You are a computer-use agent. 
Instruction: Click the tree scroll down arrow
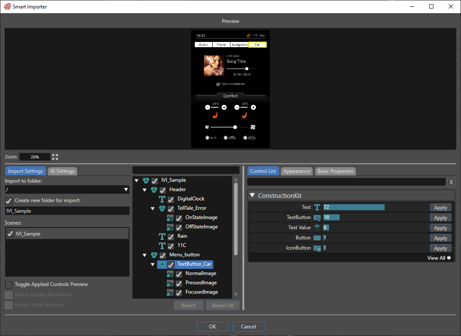pos(236,294)
